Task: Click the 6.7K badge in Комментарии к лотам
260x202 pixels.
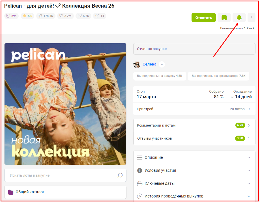Action: click(240, 125)
